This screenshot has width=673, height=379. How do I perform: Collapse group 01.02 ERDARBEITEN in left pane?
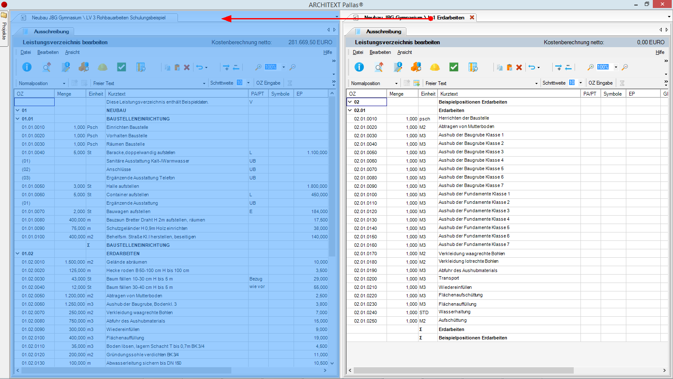pos(18,254)
